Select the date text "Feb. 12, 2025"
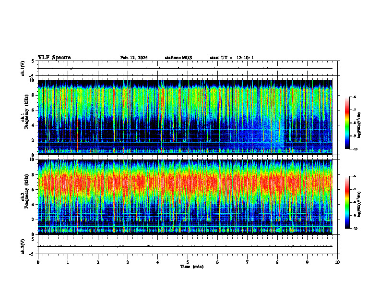 pyautogui.click(x=134, y=58)
